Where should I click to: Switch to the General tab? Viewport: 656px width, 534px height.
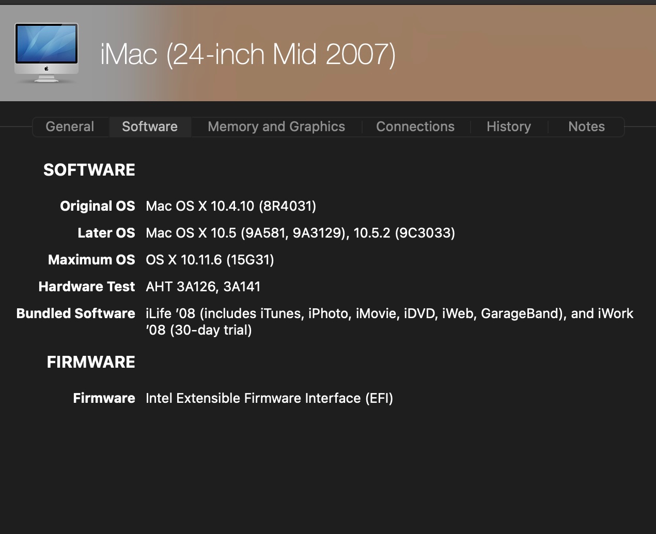coord(70,127)
